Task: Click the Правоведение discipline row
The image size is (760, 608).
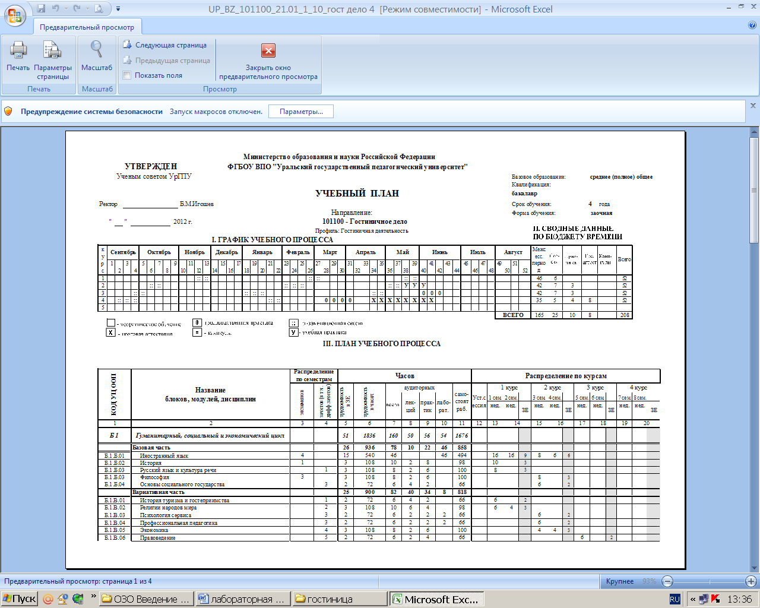Action: tap(379, 537)
